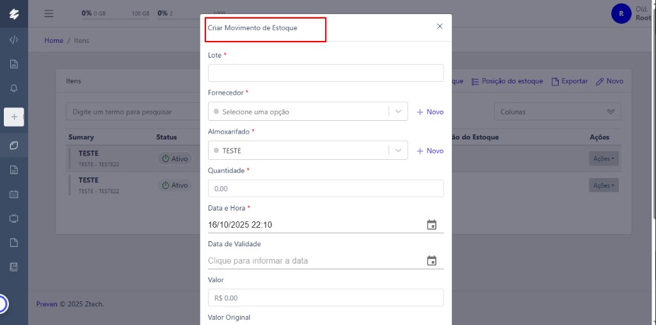This screenshot has height=325, width=656.
Task: Open the calendar icon in the sidebar
Action: (14, 194)
